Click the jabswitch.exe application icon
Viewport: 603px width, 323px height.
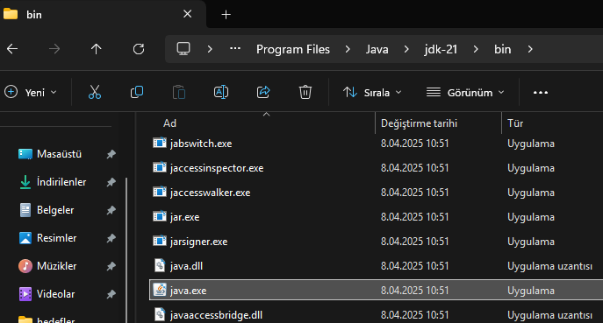point(159,143)
